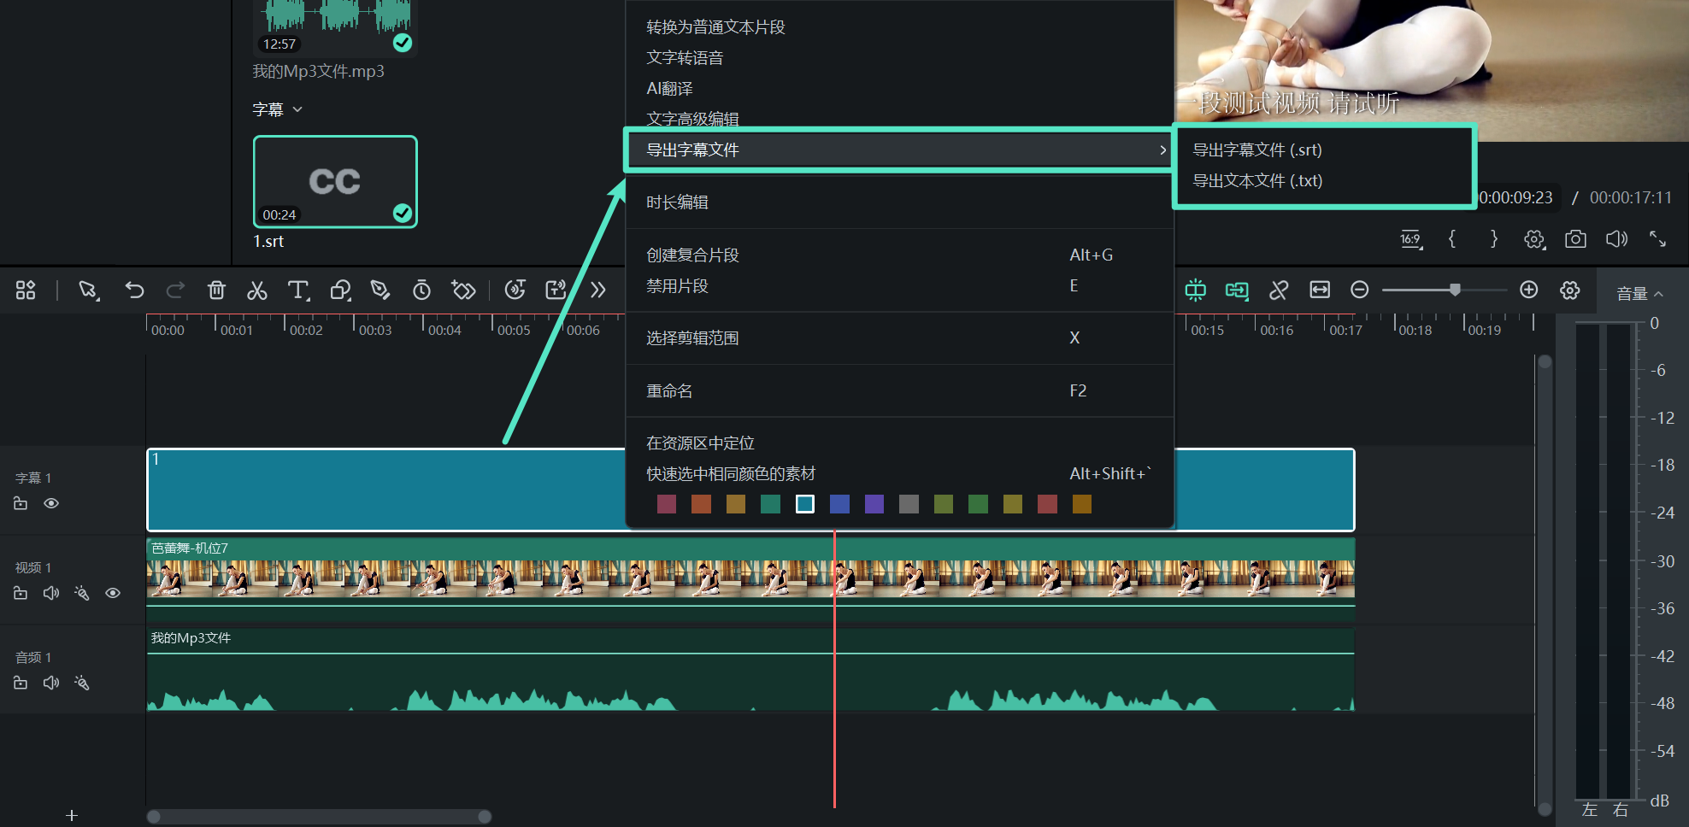This screenshot has height=827, width=1689.
Task: Toggle auto ripple link icon
Action: point(1237,290)
